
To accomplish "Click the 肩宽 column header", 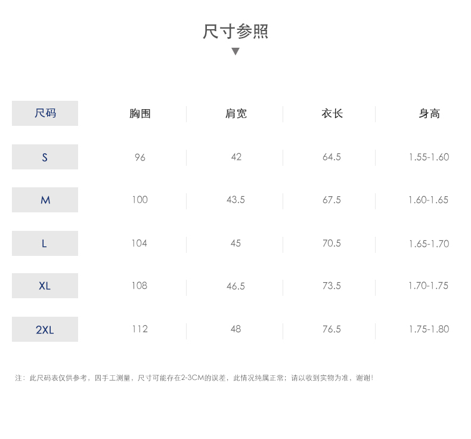I will click(x=235, y=114).
